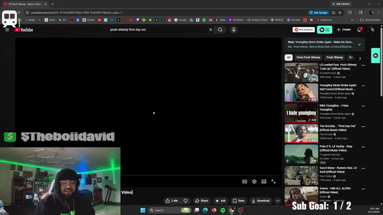Open the Stake bookmark
The height and width of the screenshot is (215, 383).
220,20
